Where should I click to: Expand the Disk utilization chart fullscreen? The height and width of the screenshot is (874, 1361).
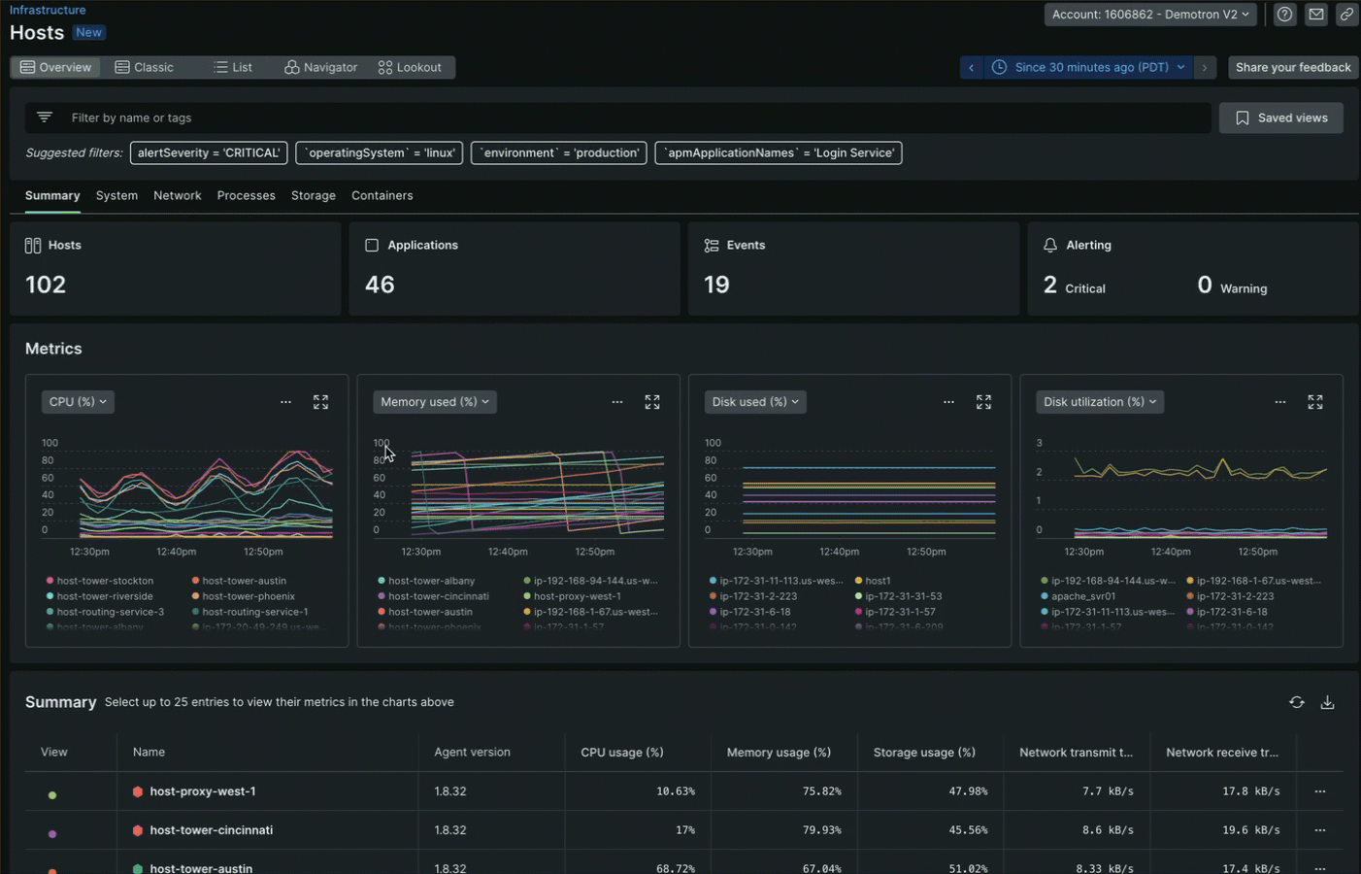(x=1314, y=402)
